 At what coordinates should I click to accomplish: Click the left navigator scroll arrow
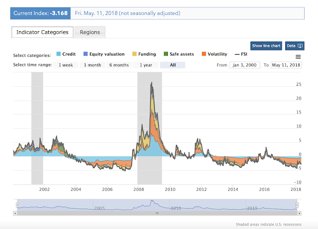tap(16, 213)
